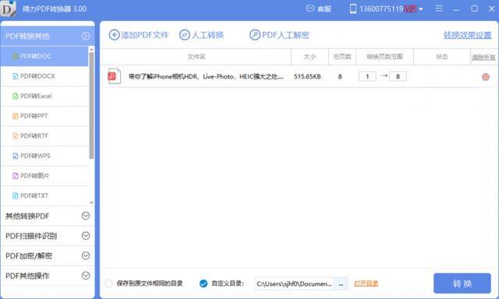Click the add PDF file plus icon
Viewport: 499px width, 299px height.
[114, 35]
